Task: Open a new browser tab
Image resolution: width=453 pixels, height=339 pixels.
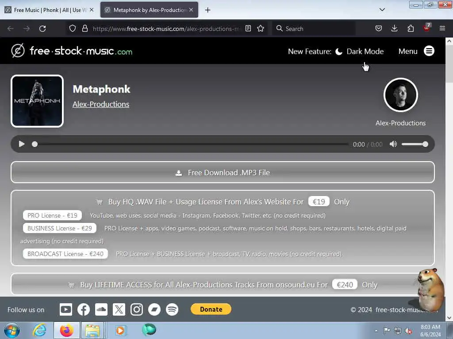Action: tap(208, 10)
